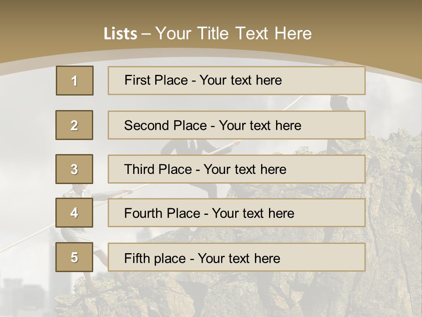Click the bold word Lists in title
This screenshot has width=422, height=317.
pos(120,34)
